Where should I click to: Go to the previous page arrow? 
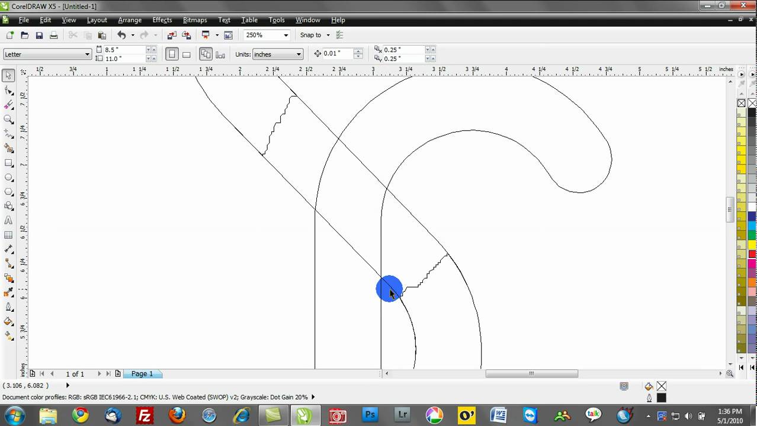click(x=52, y=374)
